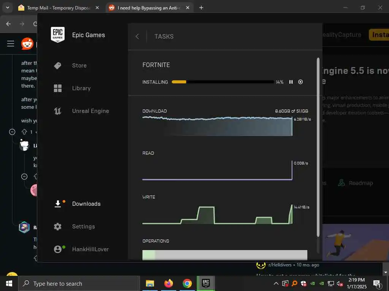Click the Unreal Engine logo icon
Image resolution: width=389 pixels, height=291 pixels.
click(x=58, y=111)
